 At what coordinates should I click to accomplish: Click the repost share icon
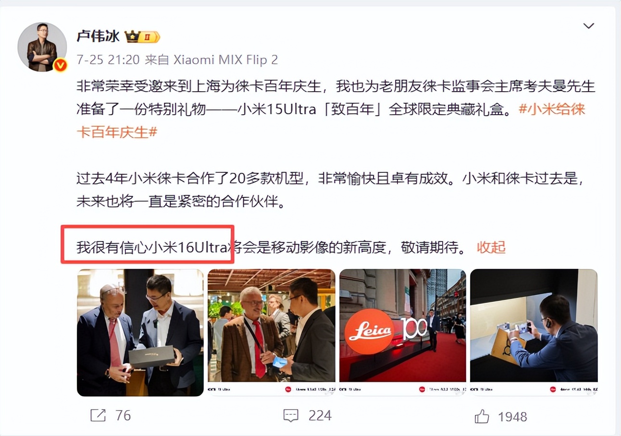[x=98, y=415]
